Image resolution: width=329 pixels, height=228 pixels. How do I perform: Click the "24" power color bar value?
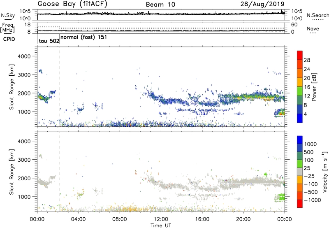[307, 69]
